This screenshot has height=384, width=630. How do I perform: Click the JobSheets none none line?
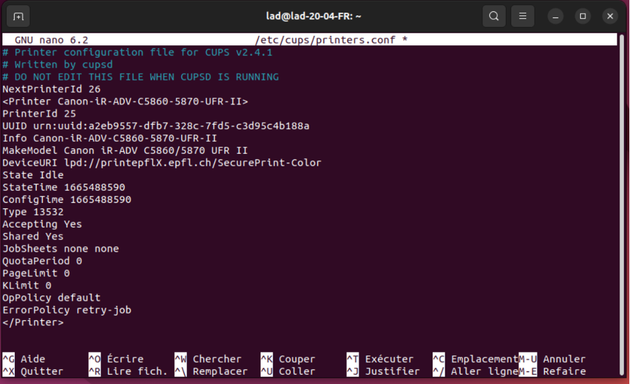point(61,249)
